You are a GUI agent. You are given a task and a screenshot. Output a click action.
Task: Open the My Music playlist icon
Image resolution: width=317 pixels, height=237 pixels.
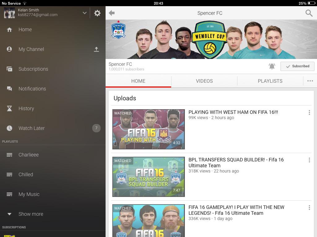(9, 194)
